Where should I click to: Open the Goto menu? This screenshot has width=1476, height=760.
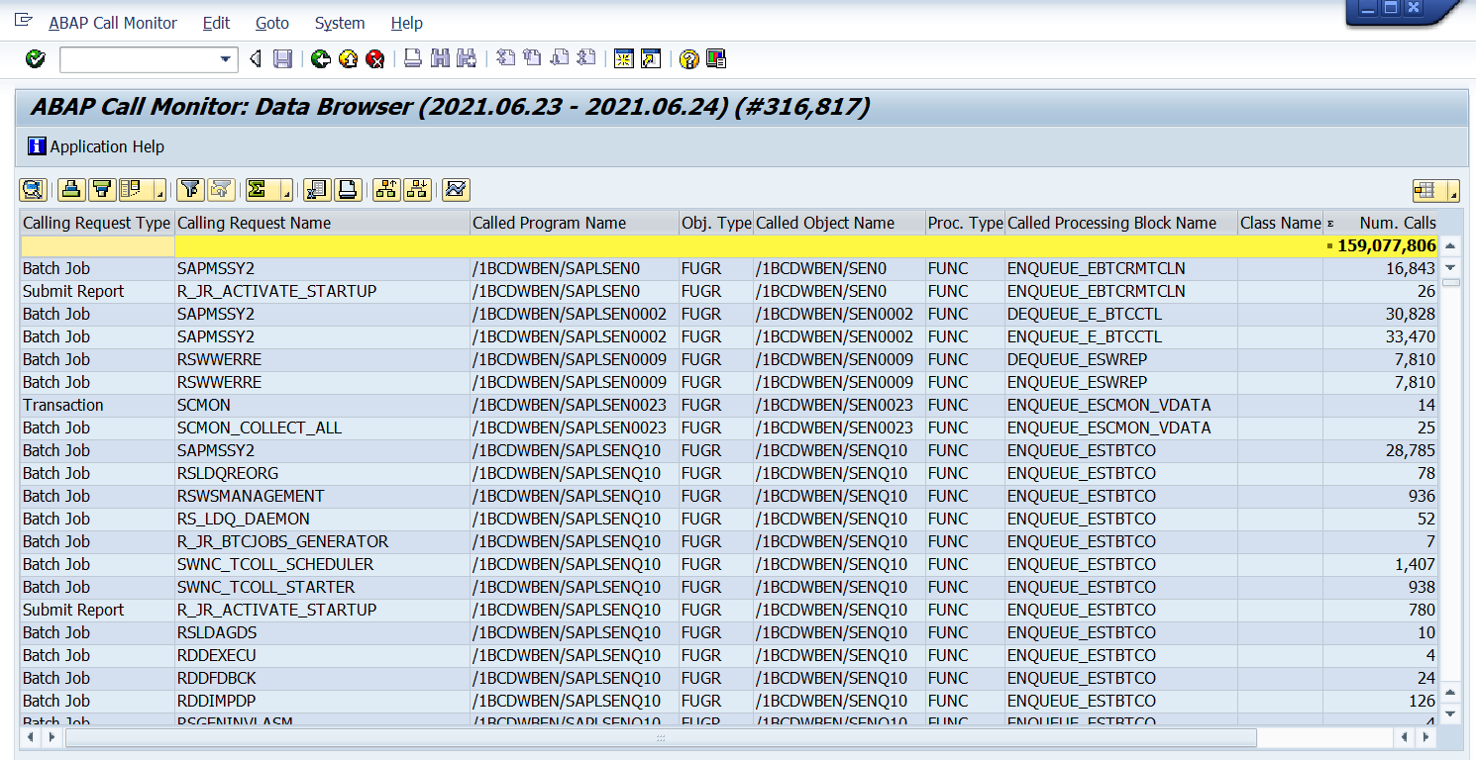coord(271,23)
